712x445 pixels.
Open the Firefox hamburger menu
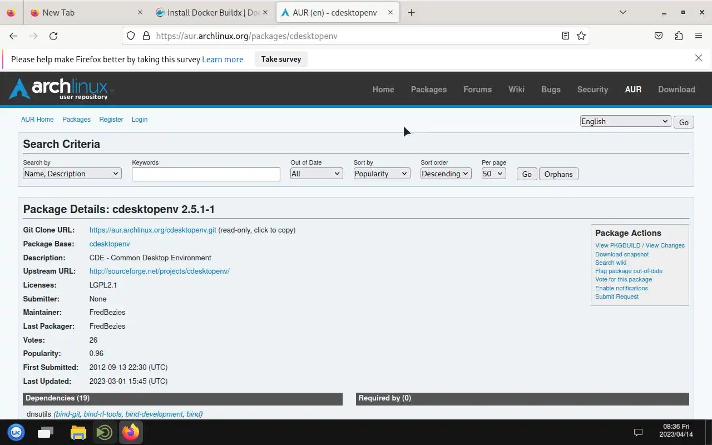tap(699, 36)
